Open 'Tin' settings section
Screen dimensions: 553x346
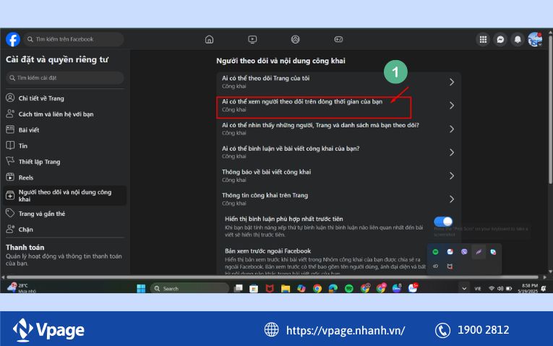[64, 145]
